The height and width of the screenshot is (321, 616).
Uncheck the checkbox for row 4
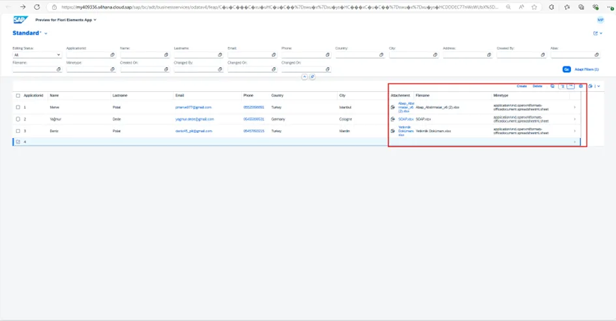(x=18, y=141)
